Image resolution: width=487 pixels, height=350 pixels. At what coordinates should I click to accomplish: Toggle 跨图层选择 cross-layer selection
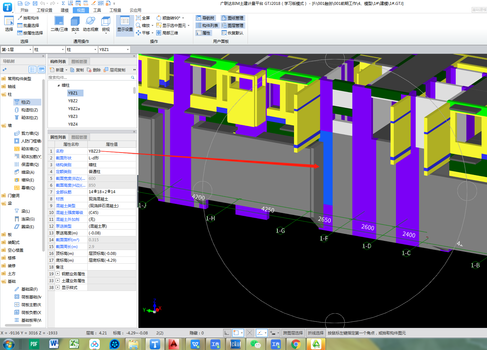tap(293, 333)
